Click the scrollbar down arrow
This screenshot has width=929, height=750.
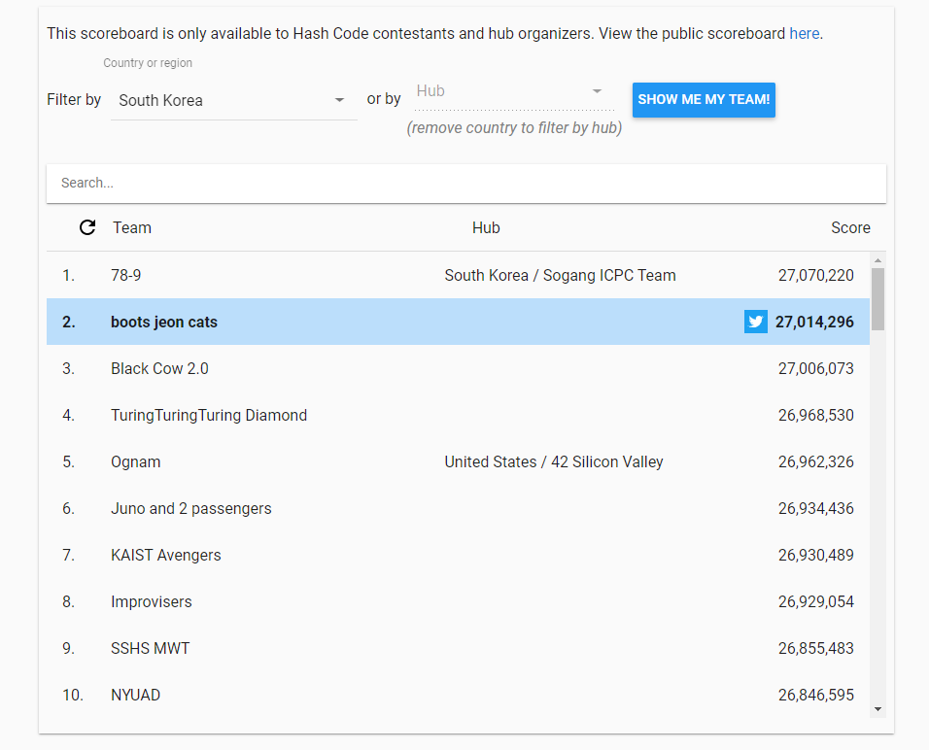878,709
